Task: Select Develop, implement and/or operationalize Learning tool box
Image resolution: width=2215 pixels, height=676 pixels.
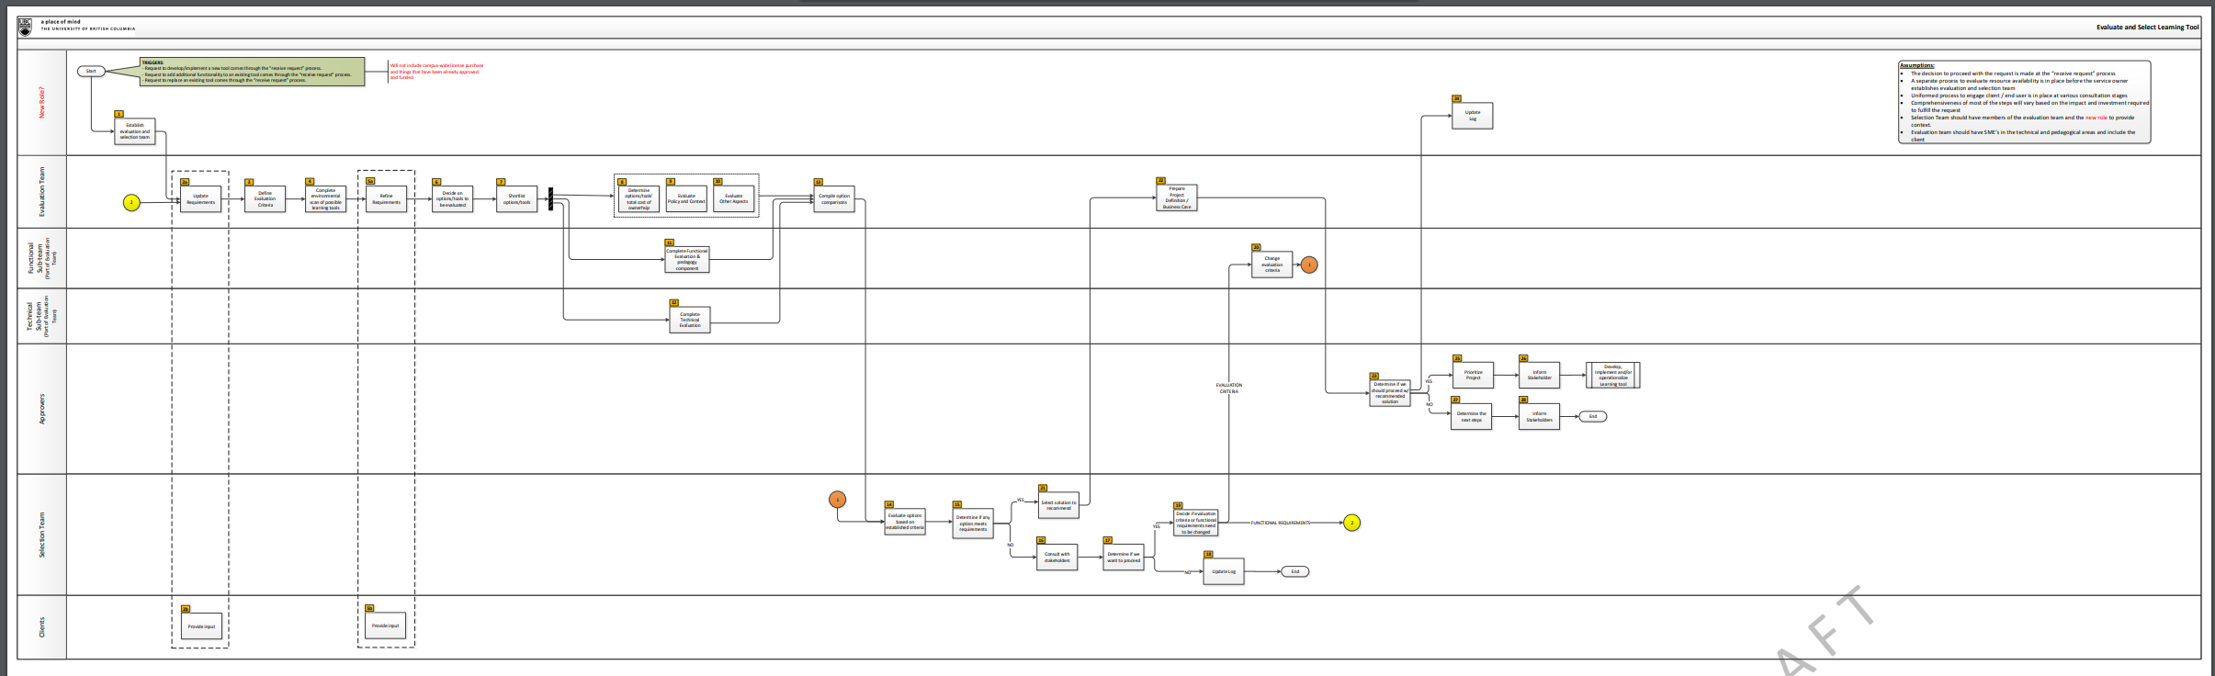Action: pos(1613,375)
